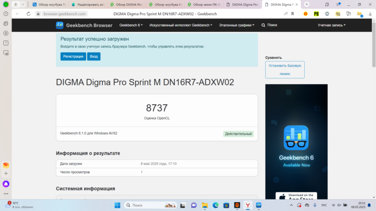Click the Вход button

(x=94, y=56)
